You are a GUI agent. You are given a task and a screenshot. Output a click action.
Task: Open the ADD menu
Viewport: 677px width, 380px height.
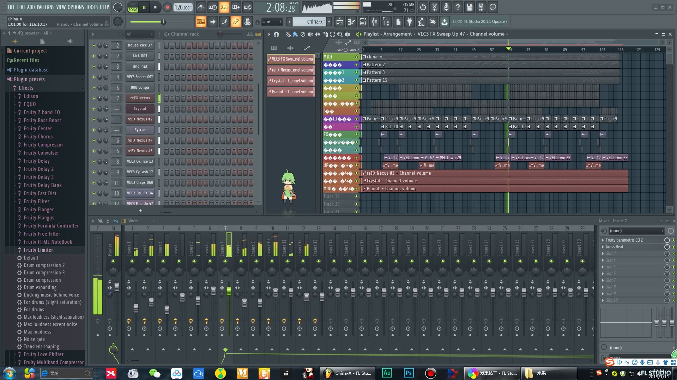pyautogui.click(x=31, y=7)
